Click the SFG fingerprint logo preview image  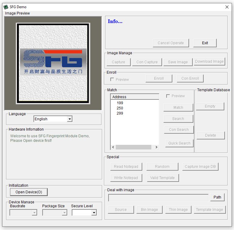coord(53,63)
